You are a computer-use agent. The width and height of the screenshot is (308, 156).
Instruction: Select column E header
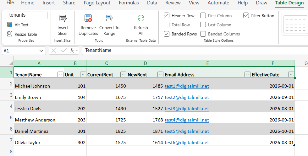[x=207, y=63]
